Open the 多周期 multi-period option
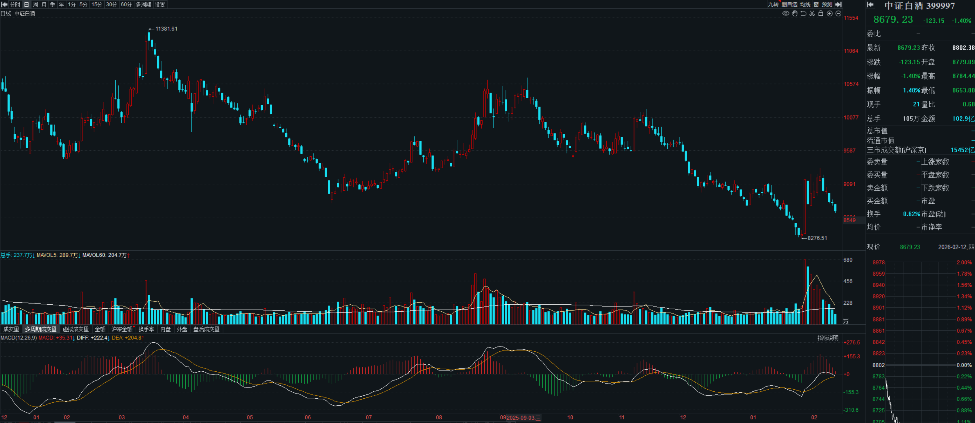975x423 pixels. [143, 5]
